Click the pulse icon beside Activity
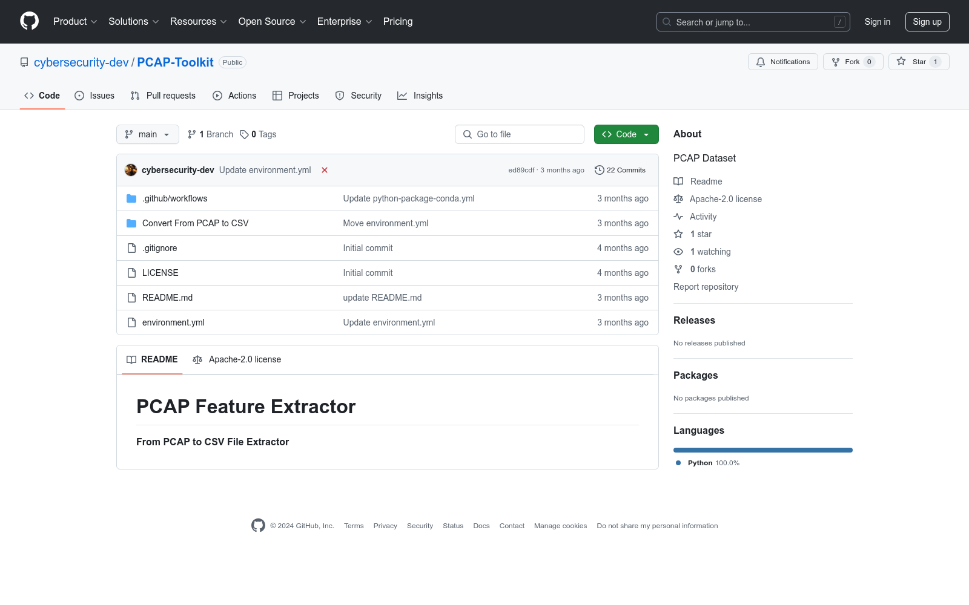969x605 pixels. click(x=678, y=217)
